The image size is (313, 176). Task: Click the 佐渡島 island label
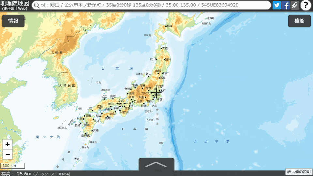[x=139, y=74]
